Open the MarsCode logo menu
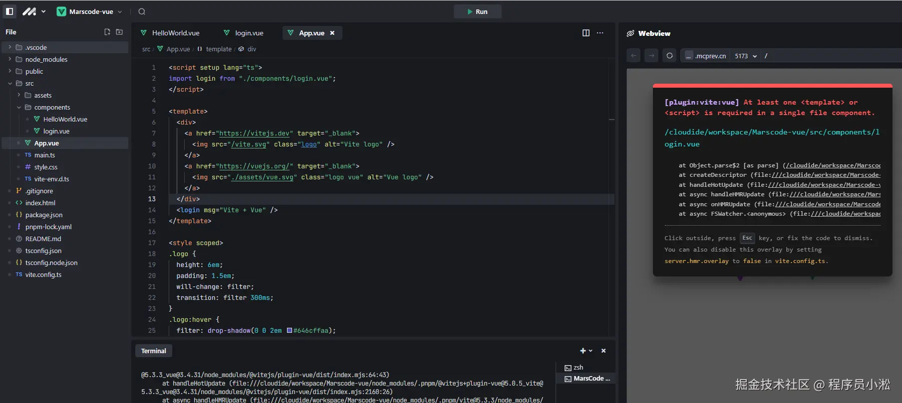This screenshot has height=403, width=902. [x=34, y=11]
